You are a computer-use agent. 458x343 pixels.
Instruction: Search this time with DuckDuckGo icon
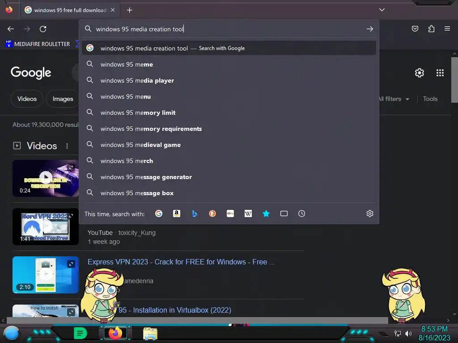tap(212, 213)
